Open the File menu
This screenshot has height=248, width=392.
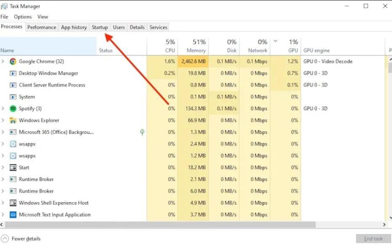[x=4, y=17]
